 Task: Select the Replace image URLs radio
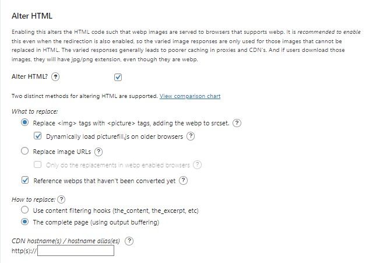[24, 151]
